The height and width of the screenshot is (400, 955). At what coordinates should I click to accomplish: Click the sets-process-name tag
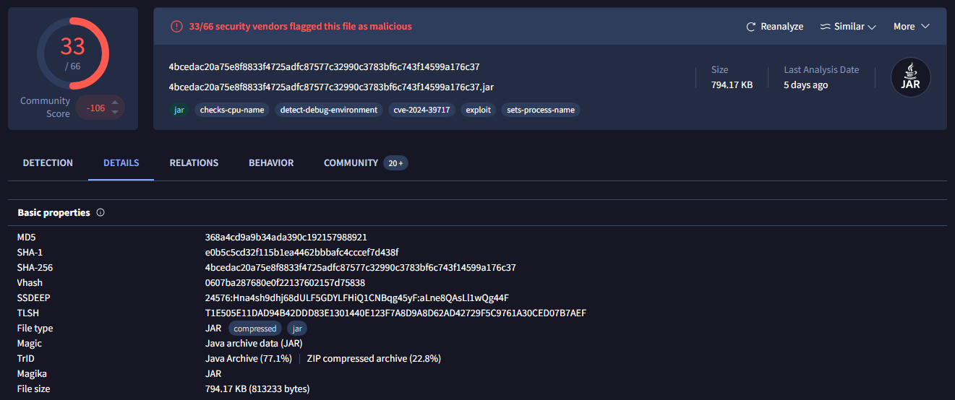pyautogui.click(x=541, y=110)
